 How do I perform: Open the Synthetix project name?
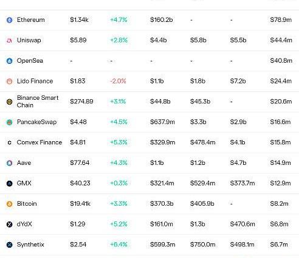click(30, 245)
